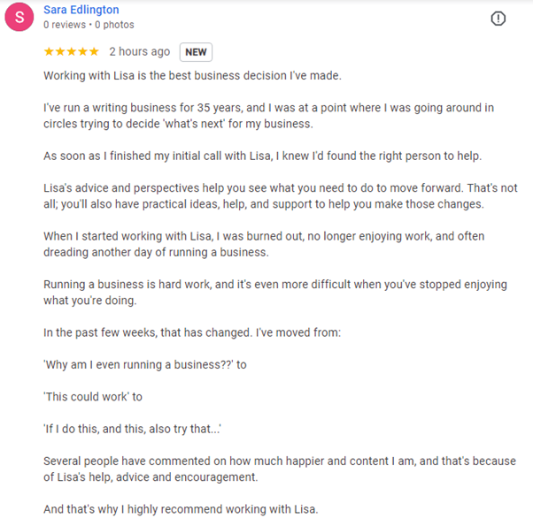Image resolution: width=533 pixels, height=526 pixels.
Task: Click the first star in the rating
Action: (x=49, y=52)
